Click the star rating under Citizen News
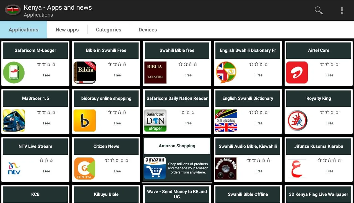Viewport: 354px width, 203px height. tap(117, 160)
